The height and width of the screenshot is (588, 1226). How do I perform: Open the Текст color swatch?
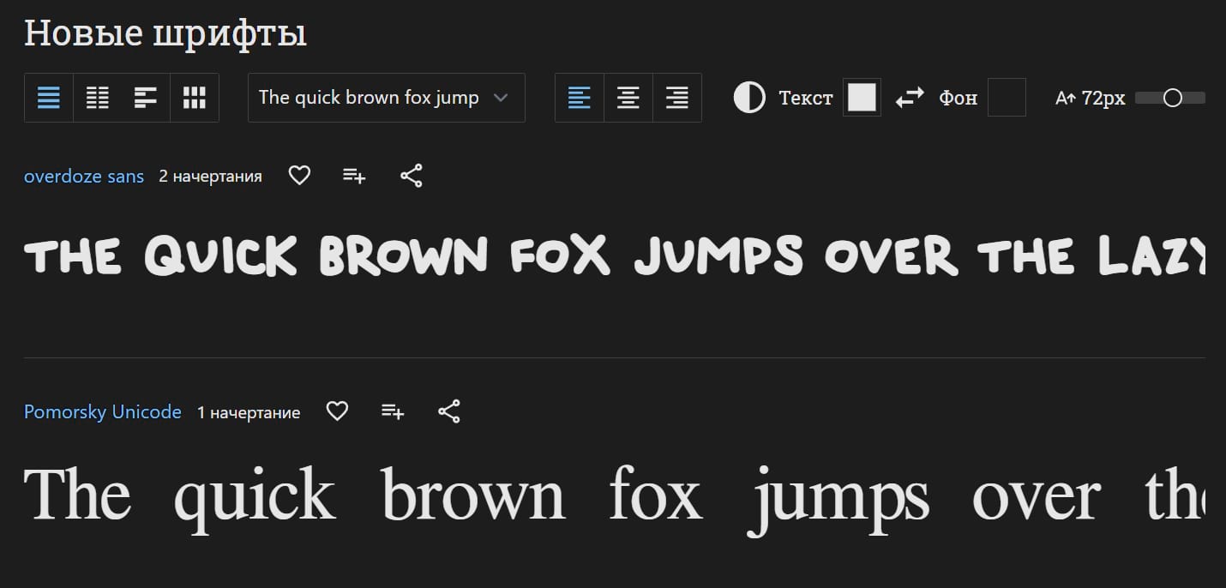[862, 98]
